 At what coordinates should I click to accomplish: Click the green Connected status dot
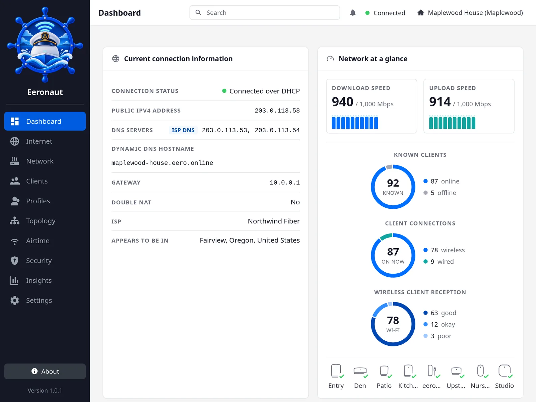click(367, 13)
